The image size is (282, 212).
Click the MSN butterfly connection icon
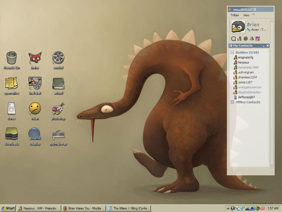[x=251, y=39]
